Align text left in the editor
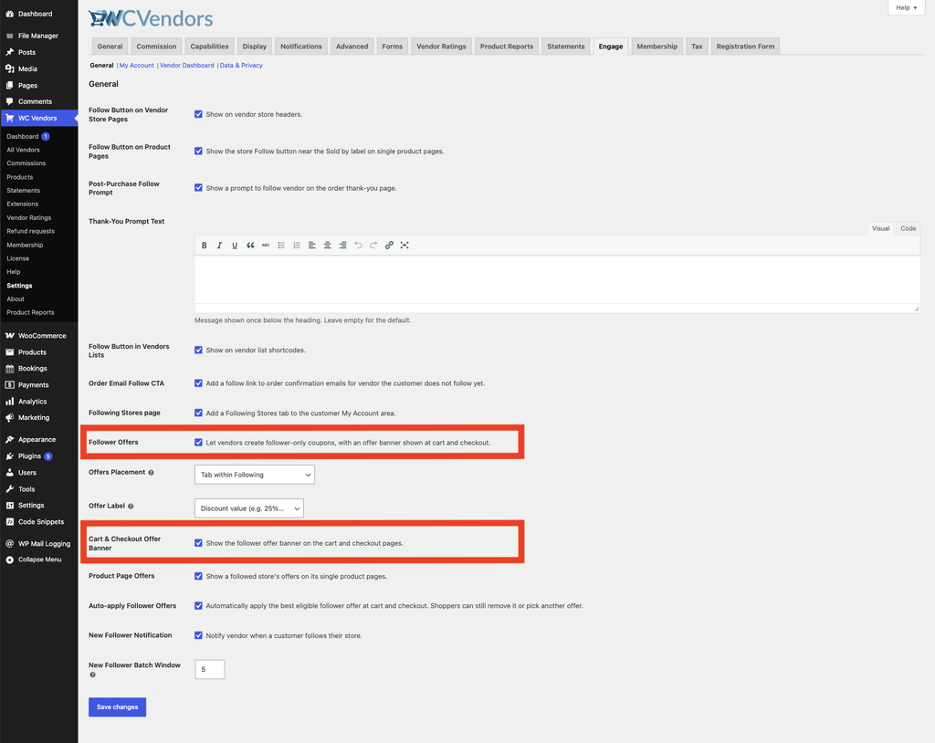This screenshot has height=743, width=935. [312, 246]
